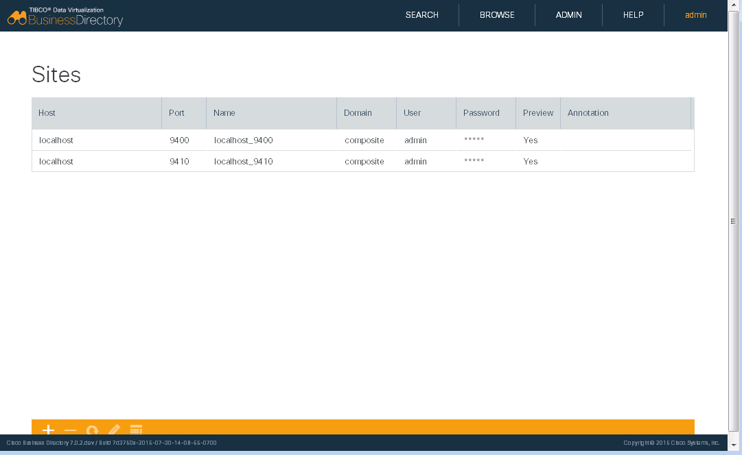Open the HELP menu
Viewport: 742px width, 455px height.
(633, 15)
